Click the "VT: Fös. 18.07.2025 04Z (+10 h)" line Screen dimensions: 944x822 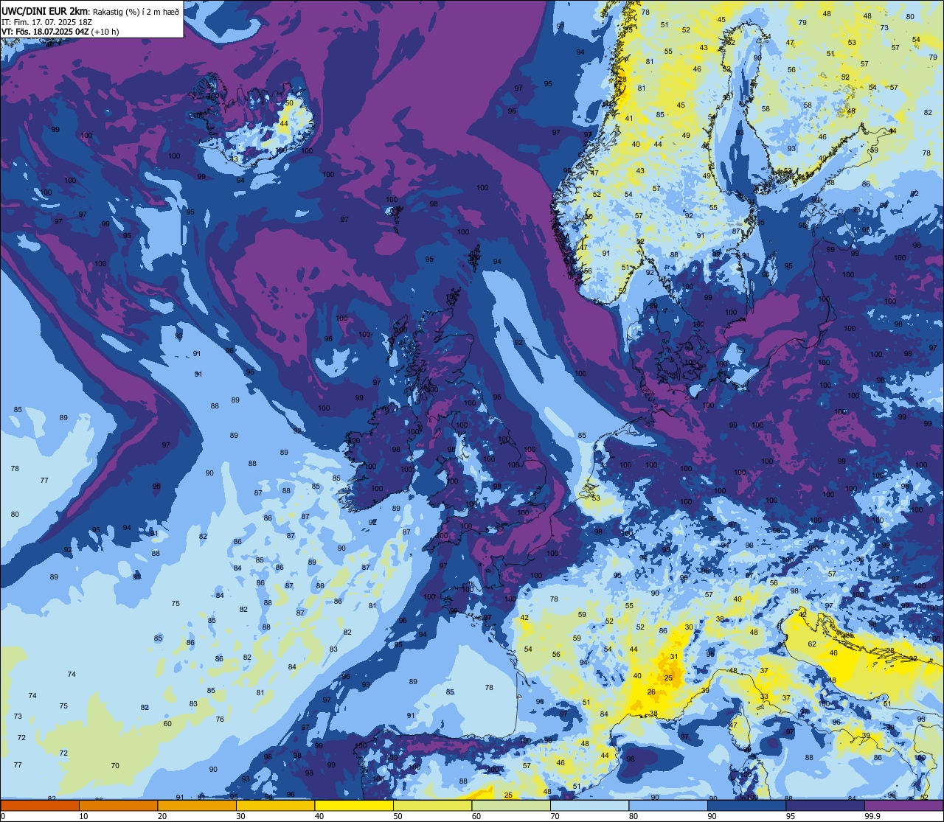tap(60, 32)
